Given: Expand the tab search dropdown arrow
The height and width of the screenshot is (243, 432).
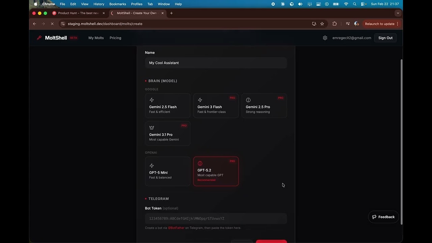Looking at the screenshot, I should (398, 13).
